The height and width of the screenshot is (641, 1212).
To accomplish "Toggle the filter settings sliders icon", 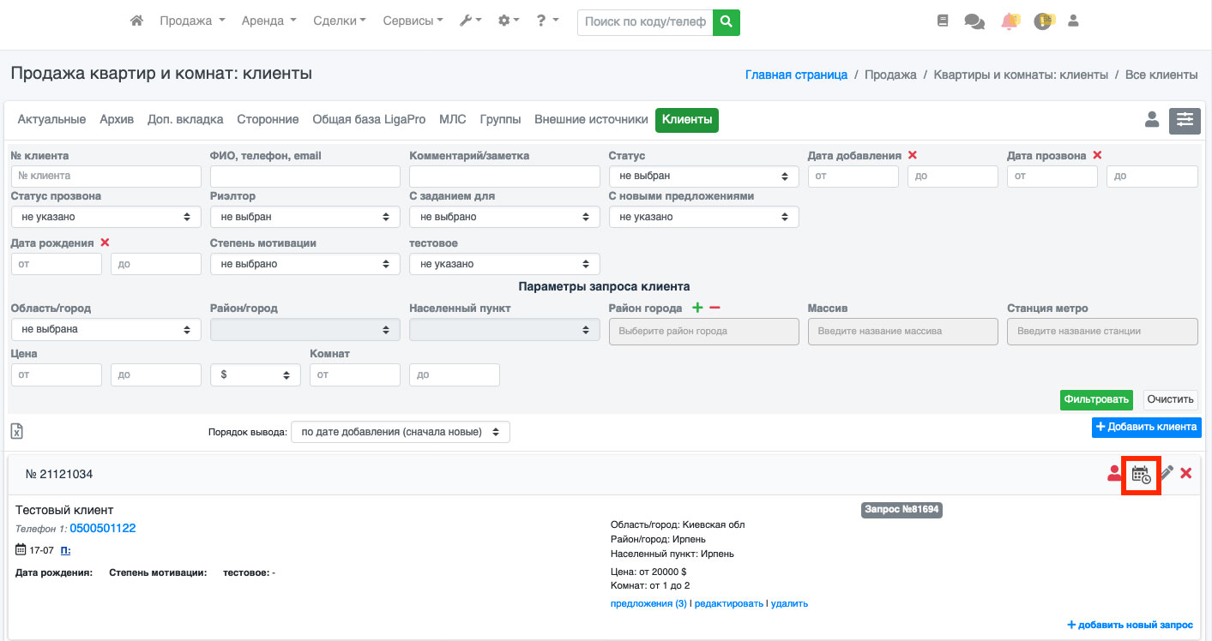I will tap(1185, 120).
